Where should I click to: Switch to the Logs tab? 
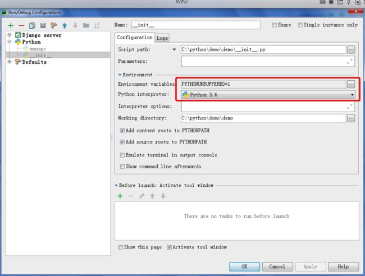(162, 38)
